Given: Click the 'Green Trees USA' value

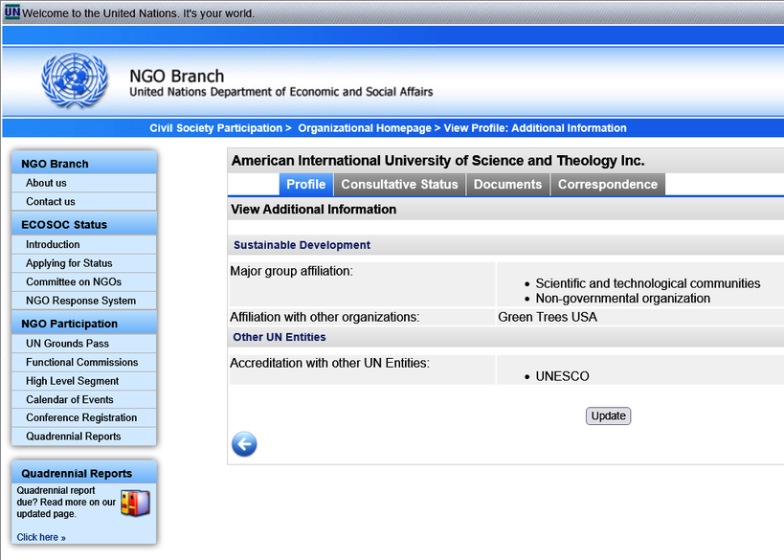Looking at the screenshot, I should (x=548, y=317).
